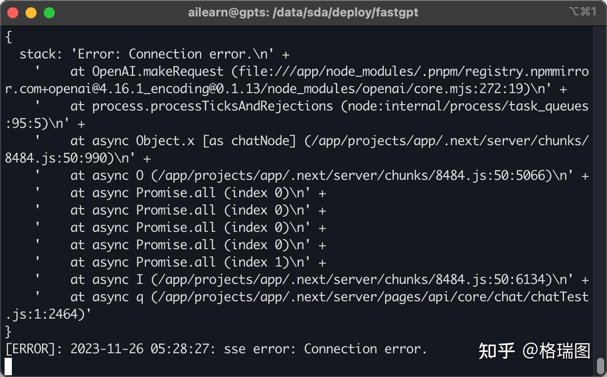The image size is (607, 377).
Task: Click the scrollbar thumb at the bottom right
Action: click(x=600, y=366)
